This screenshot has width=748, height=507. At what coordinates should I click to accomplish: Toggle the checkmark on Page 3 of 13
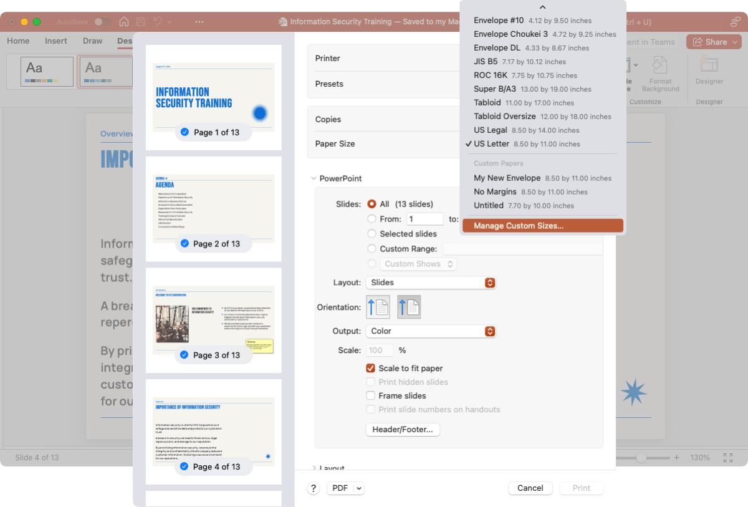185,355
